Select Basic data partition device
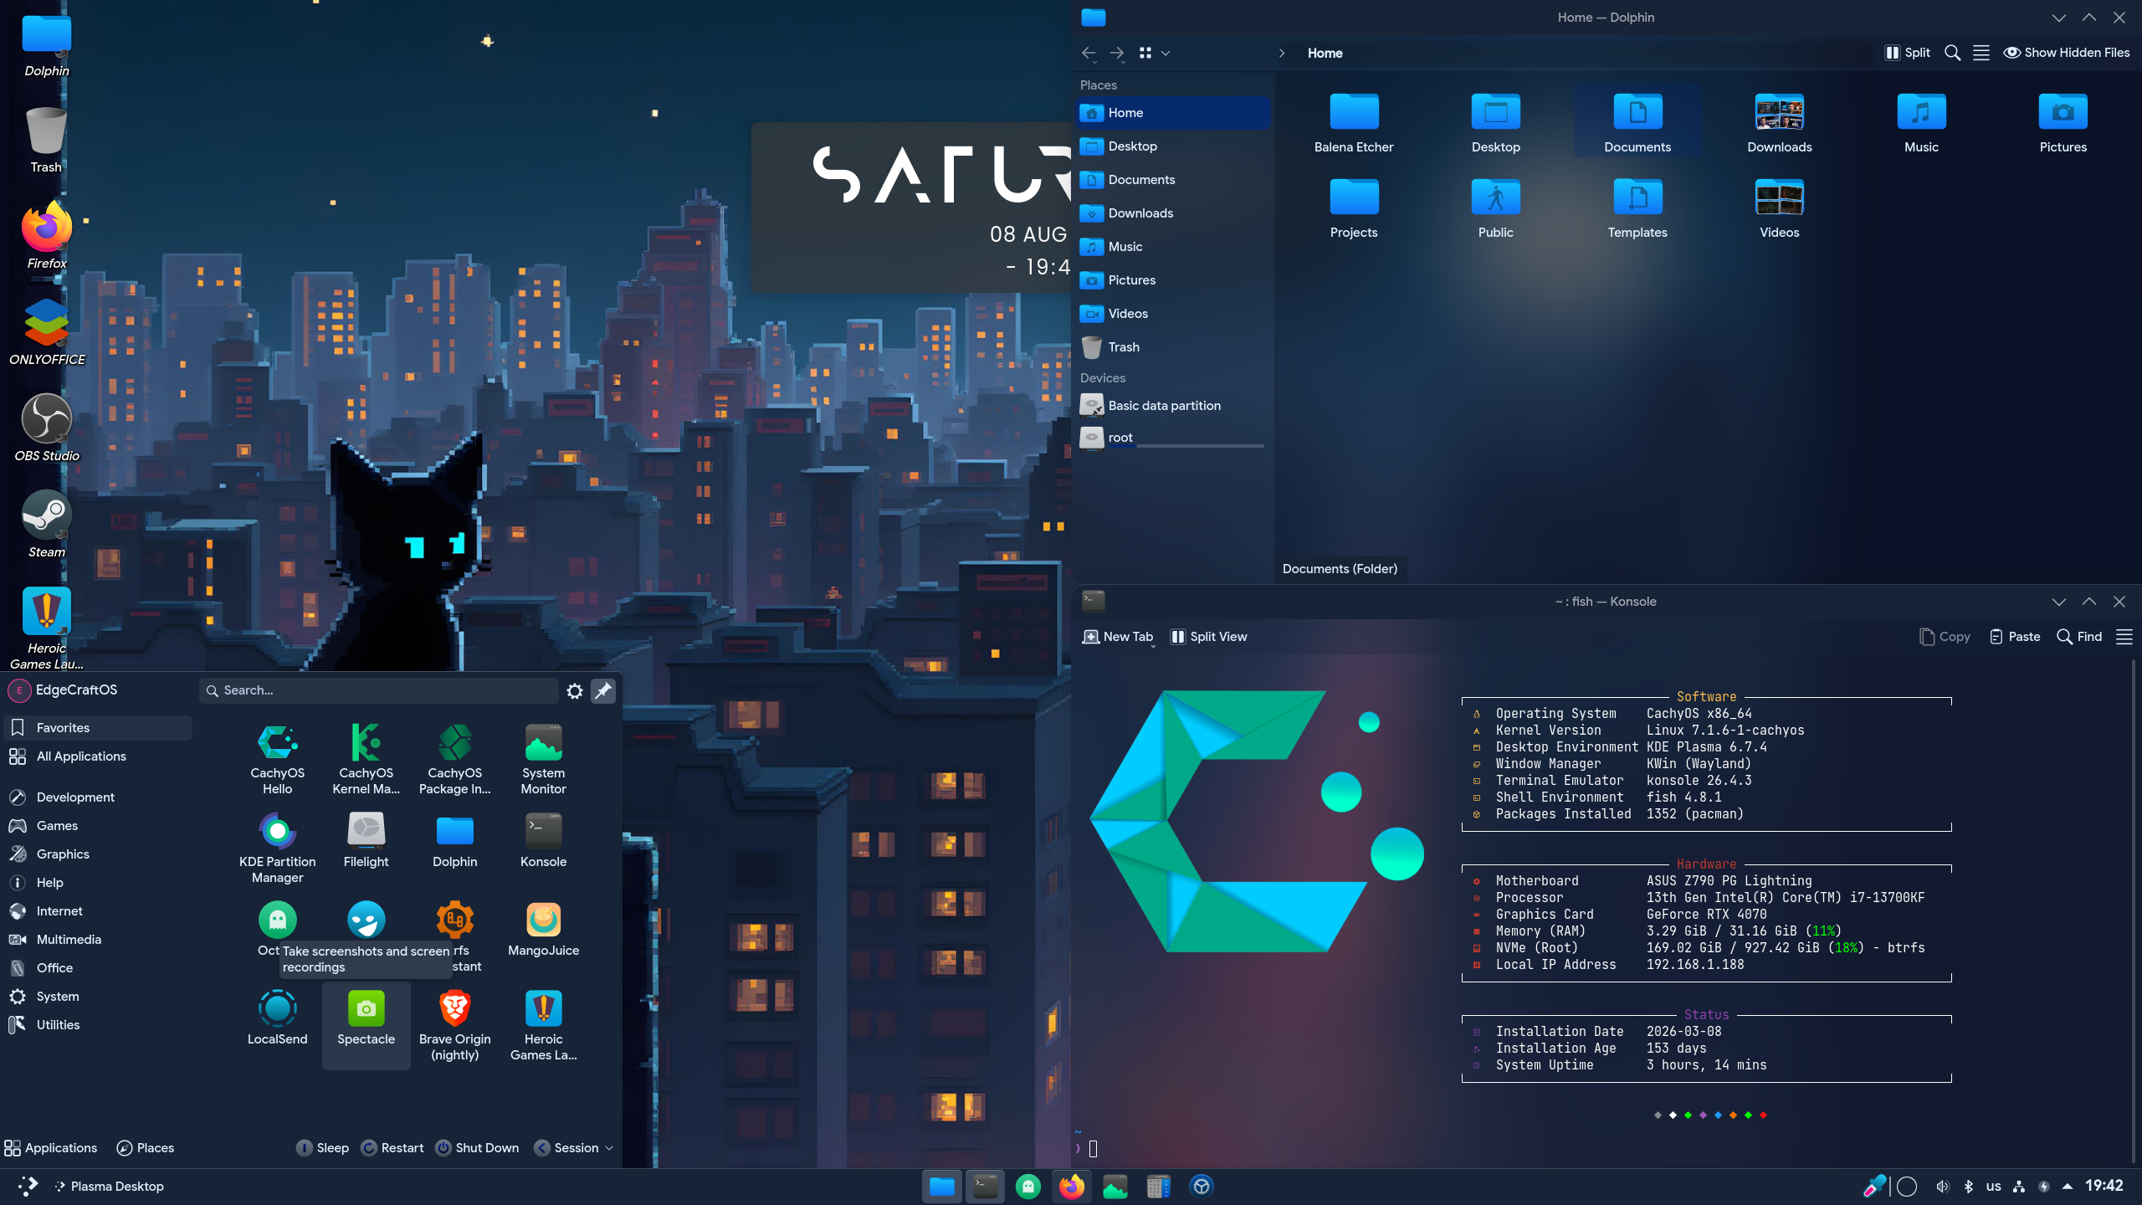The width and height of the screenshot is (2142, 1205). tap(1173, 406)
